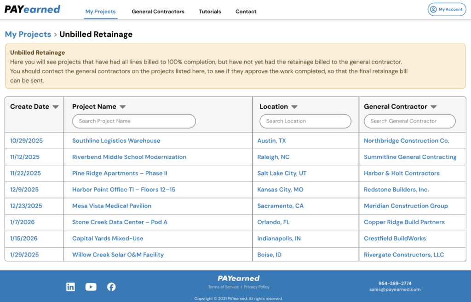Open the YouTube icon in footer
This screenshot has width=471, height=302.
coord(91,287)
